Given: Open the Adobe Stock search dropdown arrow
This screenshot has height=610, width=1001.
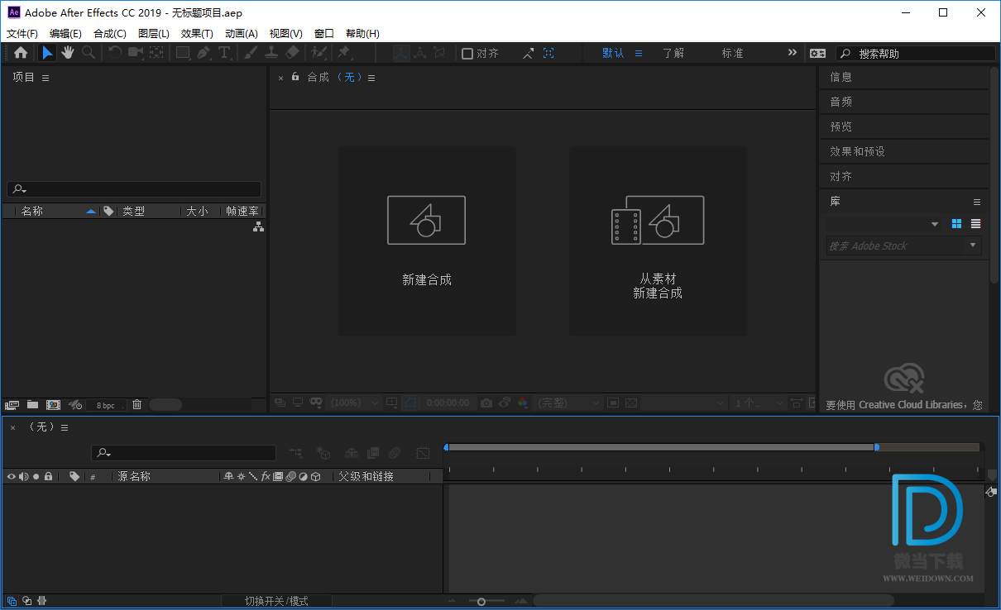Looking at the screenshot, I should click(x=973, y=245).
